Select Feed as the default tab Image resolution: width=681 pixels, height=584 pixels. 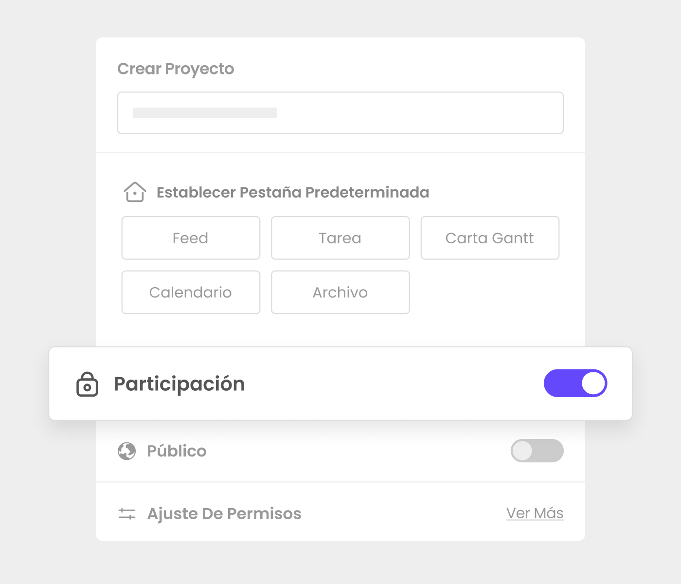coord(191,238)
